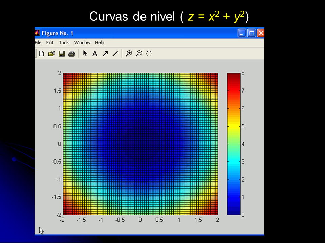
Task: Minimize the Figure No. 1 window
Action: click(x=242, y=33)
